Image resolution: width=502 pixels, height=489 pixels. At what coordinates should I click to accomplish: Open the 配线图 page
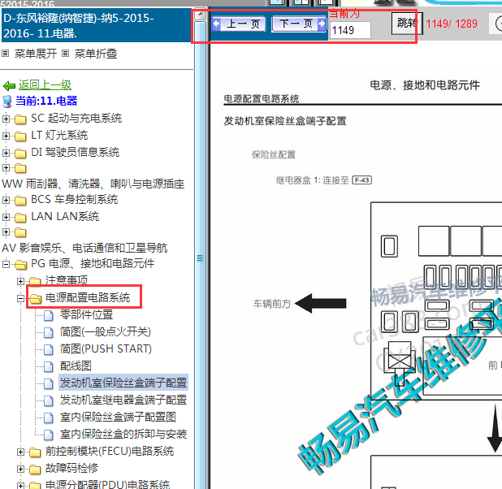coord(76,366)
